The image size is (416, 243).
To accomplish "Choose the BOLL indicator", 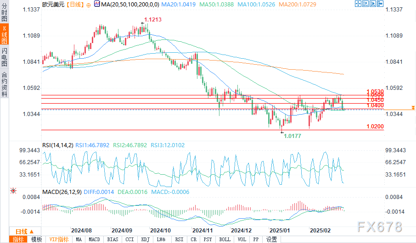I will (x=225, y=239).
